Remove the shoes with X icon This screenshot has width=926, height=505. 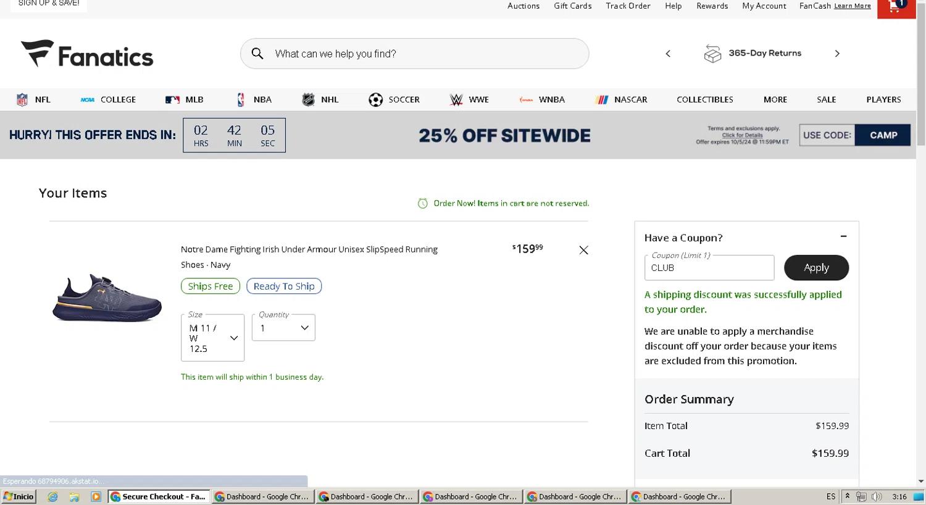583,250
